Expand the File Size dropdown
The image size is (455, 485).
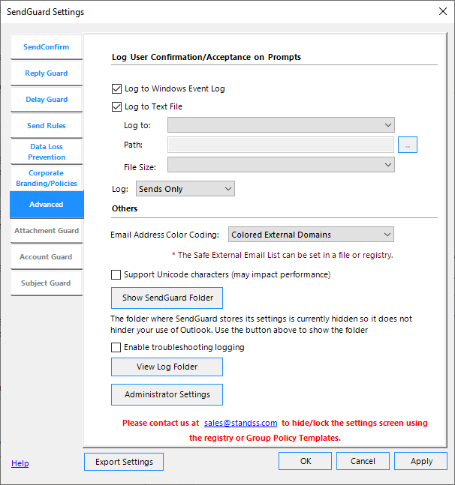[281, 165]
